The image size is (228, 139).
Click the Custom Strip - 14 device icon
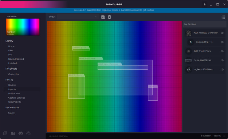point(191,42)
